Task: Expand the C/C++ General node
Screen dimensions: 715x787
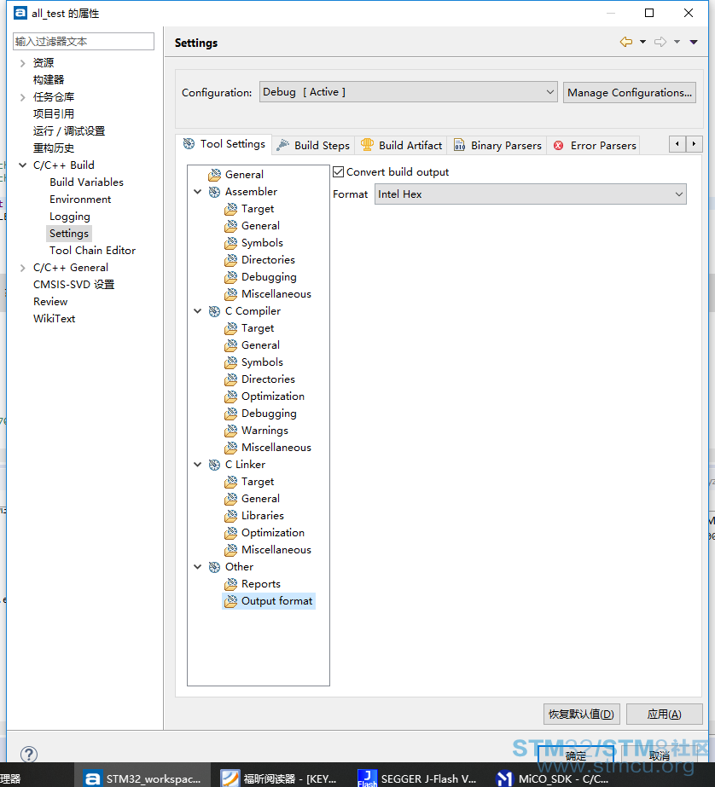Action: pos(22,268)
